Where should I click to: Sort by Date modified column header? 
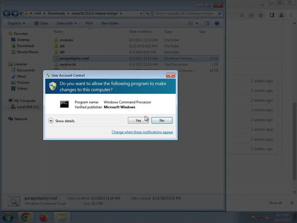[x=140, y=31]
